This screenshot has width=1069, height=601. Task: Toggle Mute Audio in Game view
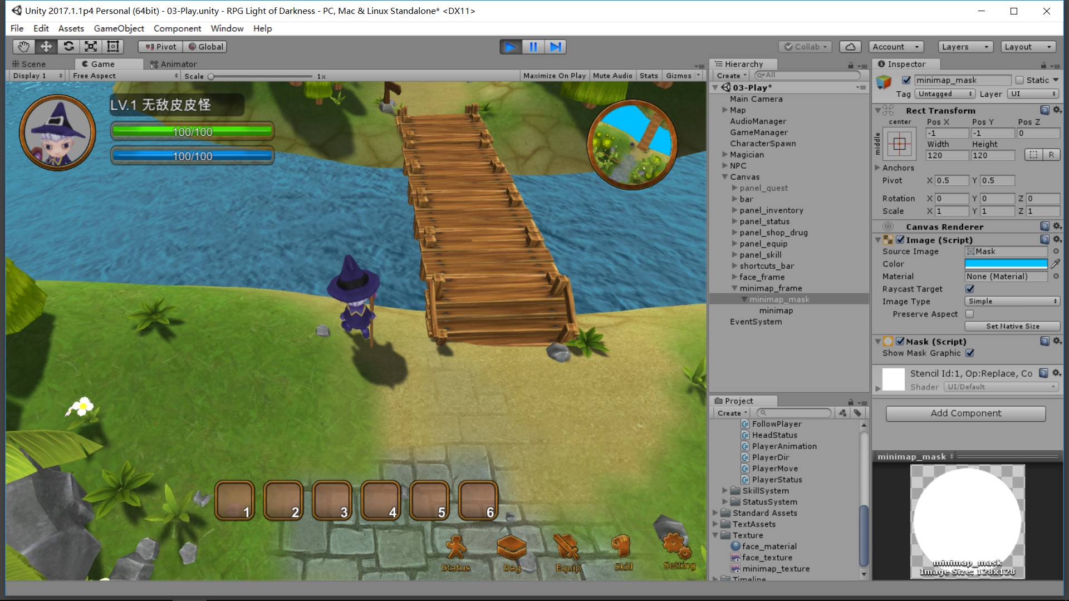(612, 76)
